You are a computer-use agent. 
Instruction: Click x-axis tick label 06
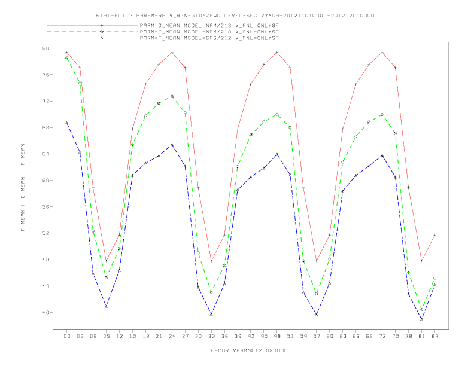93,336
